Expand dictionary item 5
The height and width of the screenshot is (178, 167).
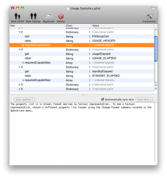(x=20, y=85)
